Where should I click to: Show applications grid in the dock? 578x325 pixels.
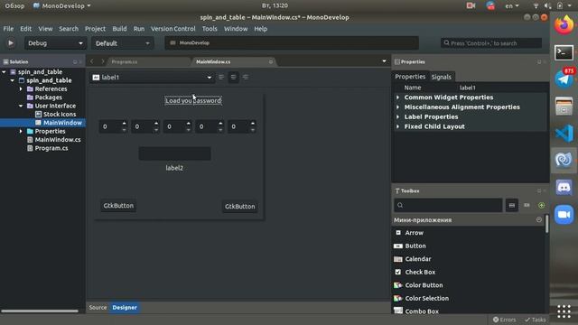pyautogui.click(x=564, y=311)
